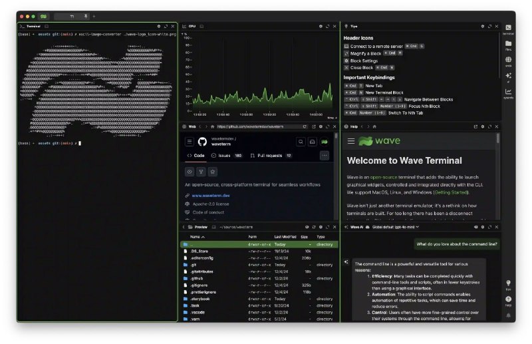Switch to the GitHub Pull requests tab
The width and height of the screenshot is (532, 344).
(271, 156)
